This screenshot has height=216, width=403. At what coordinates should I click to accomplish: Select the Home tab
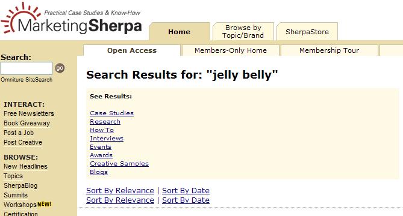pos(180,32)
